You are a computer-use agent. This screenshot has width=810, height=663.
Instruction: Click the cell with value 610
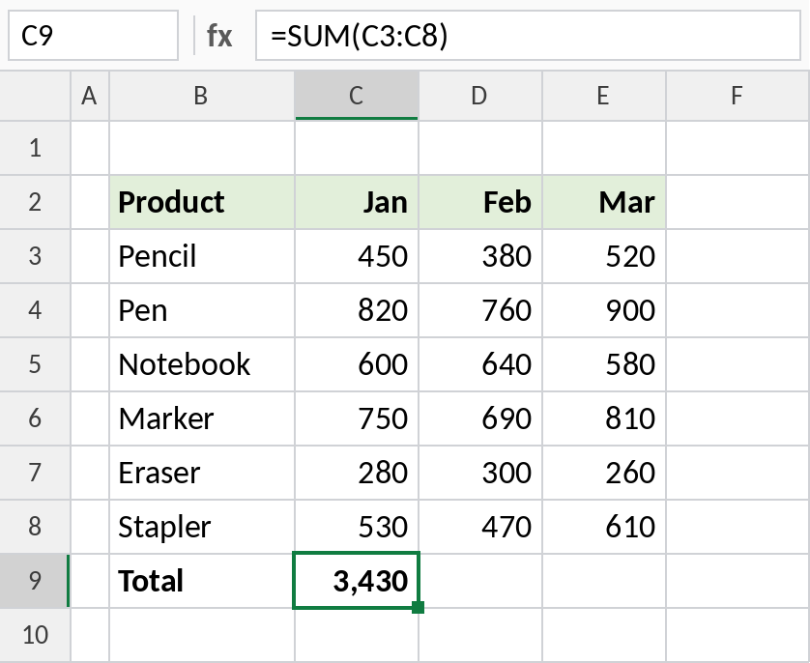(x=604, y=527)
